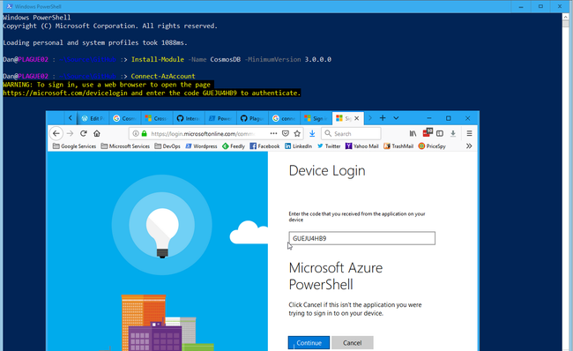Open the Google Services bookmark folder
The image size is (573, 351).
pos(75,146)
